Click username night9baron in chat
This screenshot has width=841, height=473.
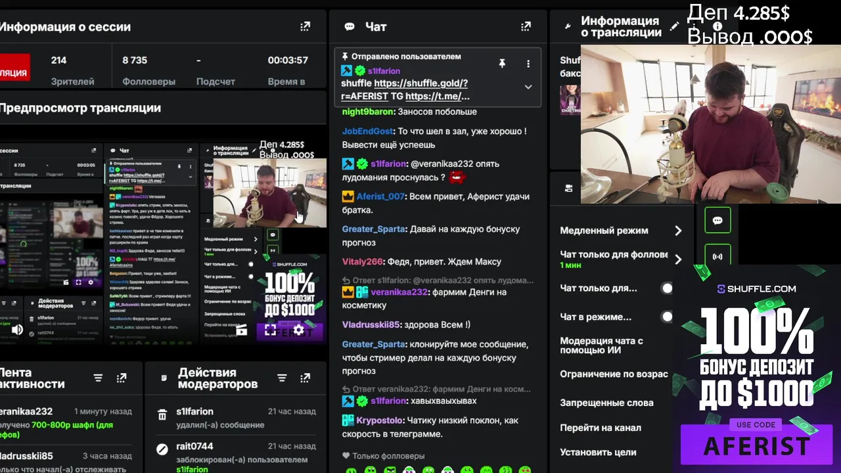367,112
